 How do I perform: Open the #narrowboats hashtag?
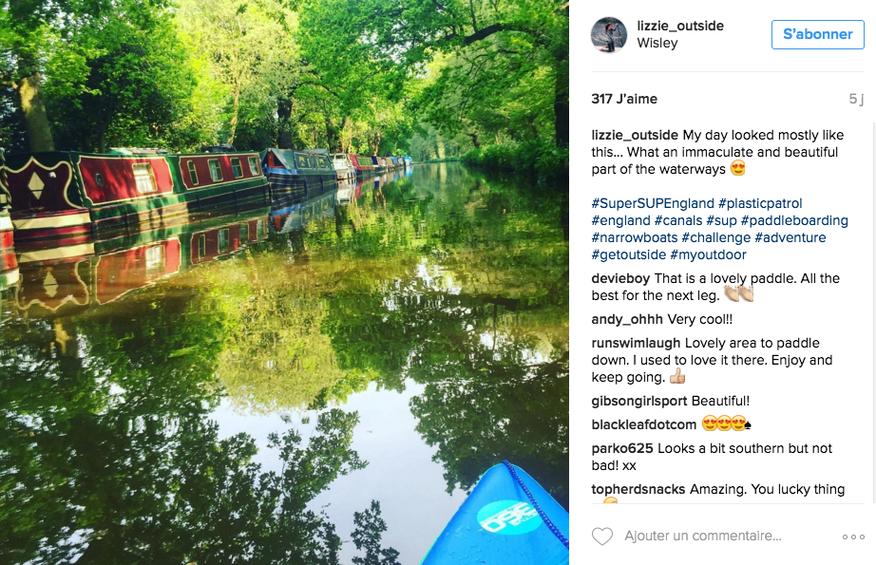634,237
